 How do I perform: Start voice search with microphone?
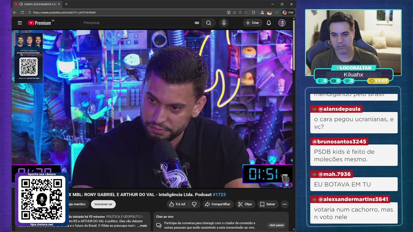pyautogui.click(x=224, y=23)
